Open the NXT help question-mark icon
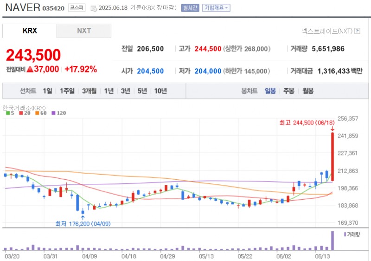Screen dimensions: 371x261 coord(358,31)
